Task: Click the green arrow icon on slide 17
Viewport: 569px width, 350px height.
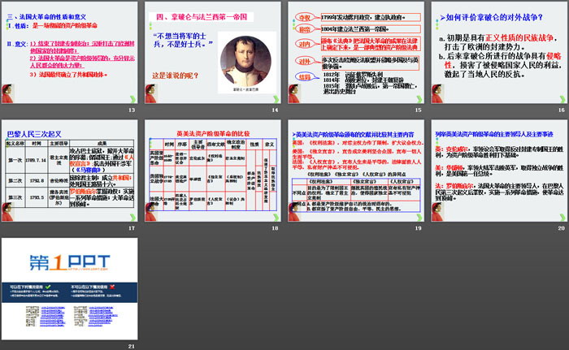Action: point(132,218)
